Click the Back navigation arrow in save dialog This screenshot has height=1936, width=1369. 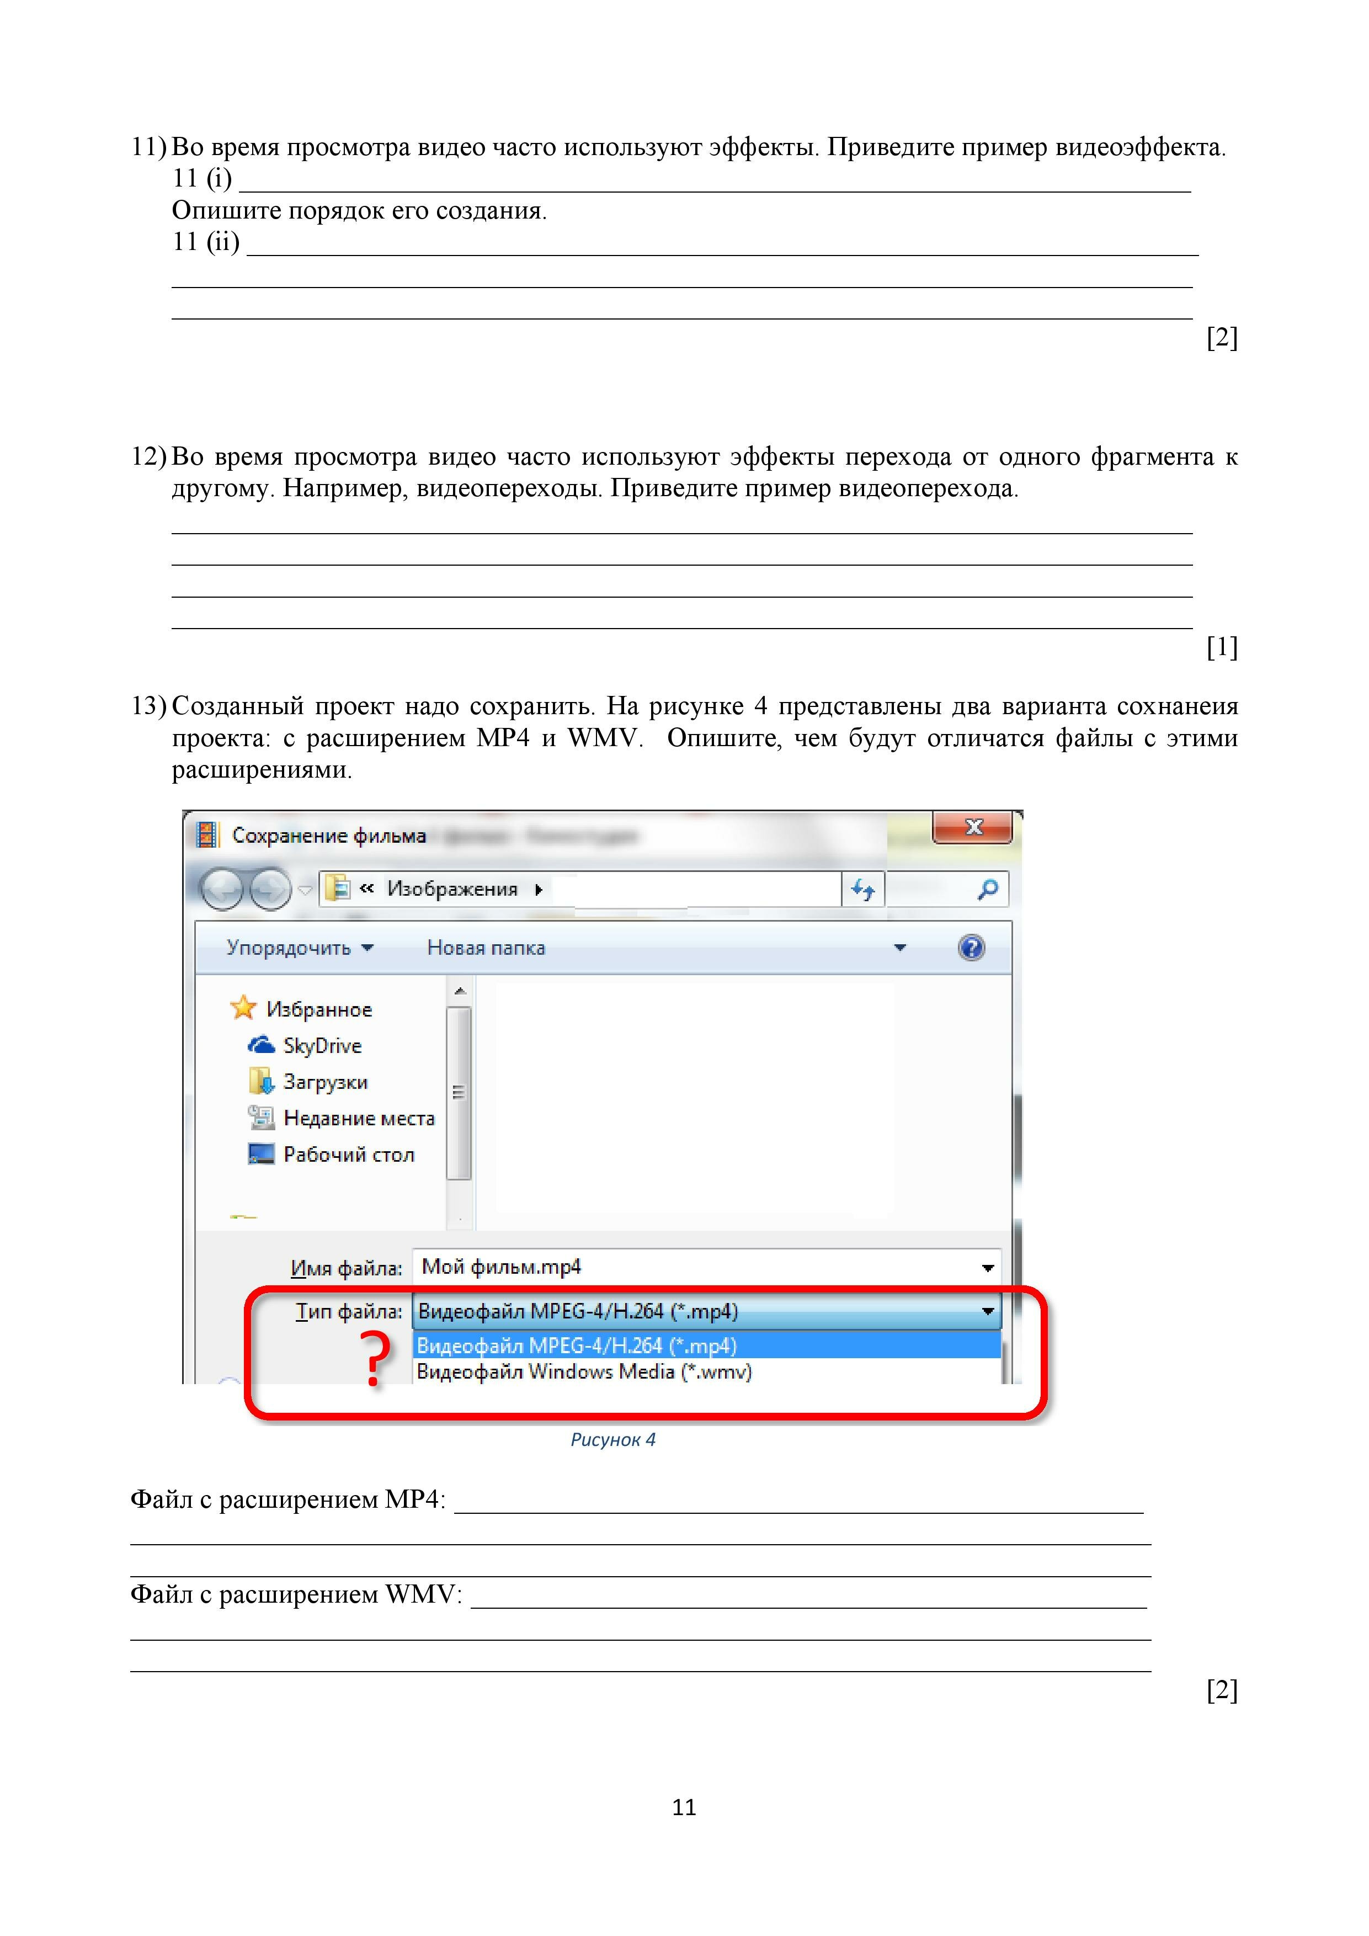pos(222,889)
